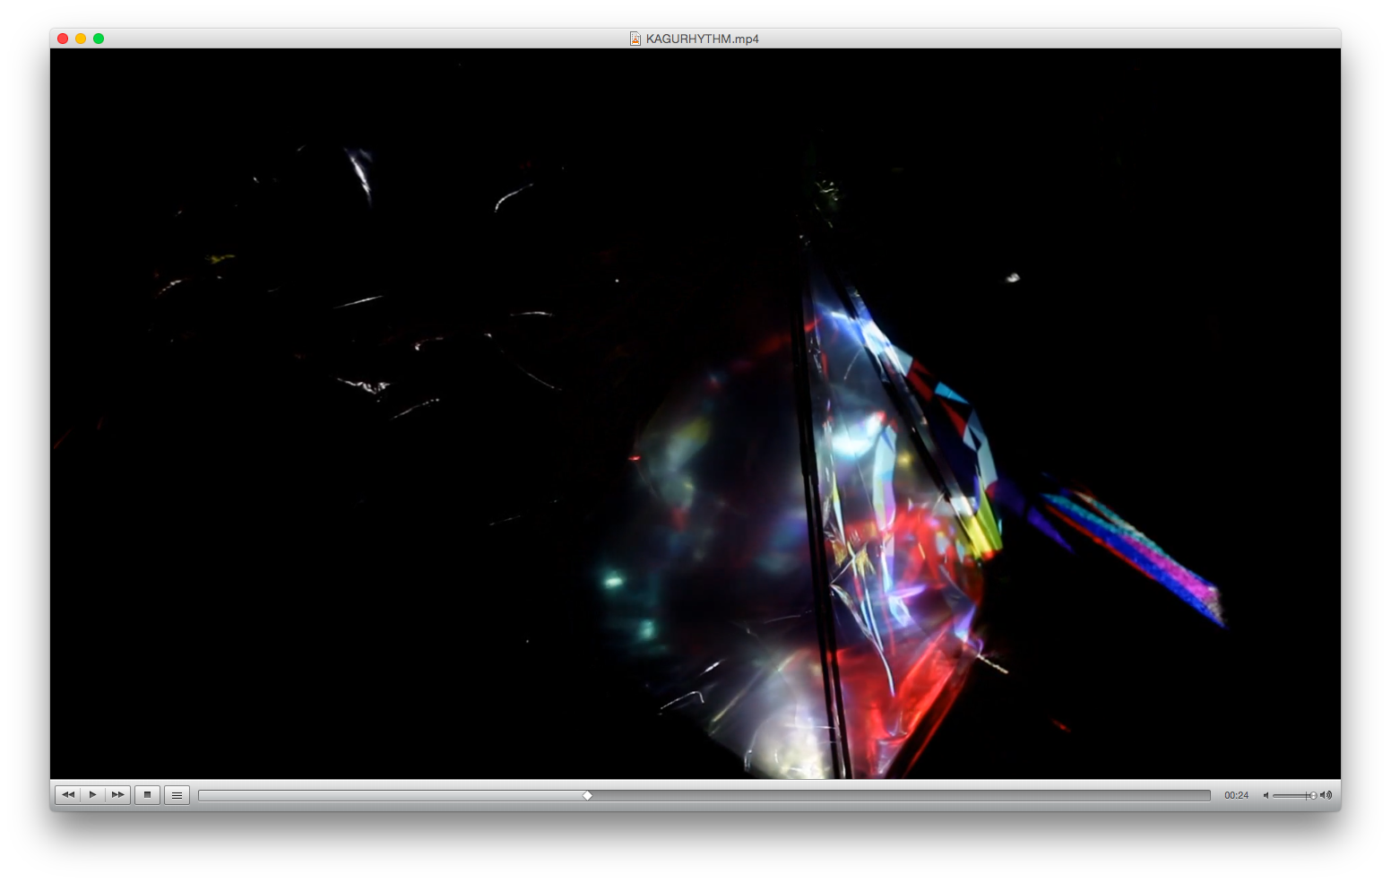Click the video display area
The image size is (1391, 883).
point(695,413)
